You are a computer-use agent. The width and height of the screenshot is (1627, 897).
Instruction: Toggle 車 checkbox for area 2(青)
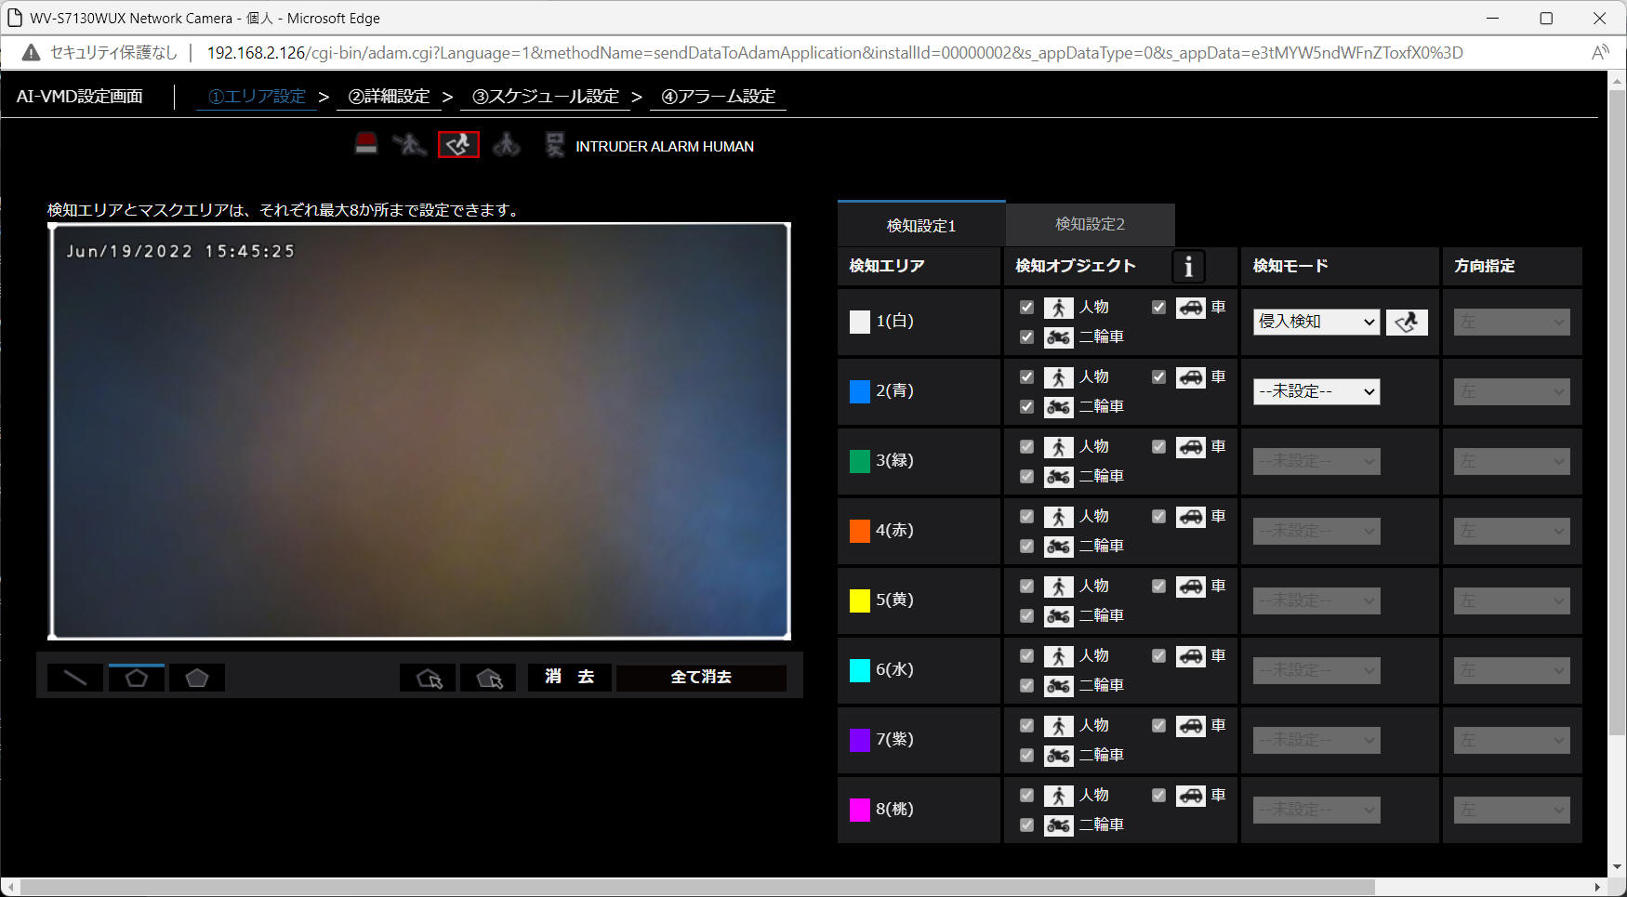click(x=1158, y=377)
